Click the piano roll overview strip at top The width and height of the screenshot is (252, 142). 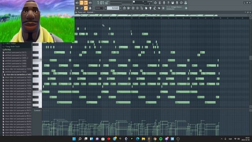pos(161,15)
